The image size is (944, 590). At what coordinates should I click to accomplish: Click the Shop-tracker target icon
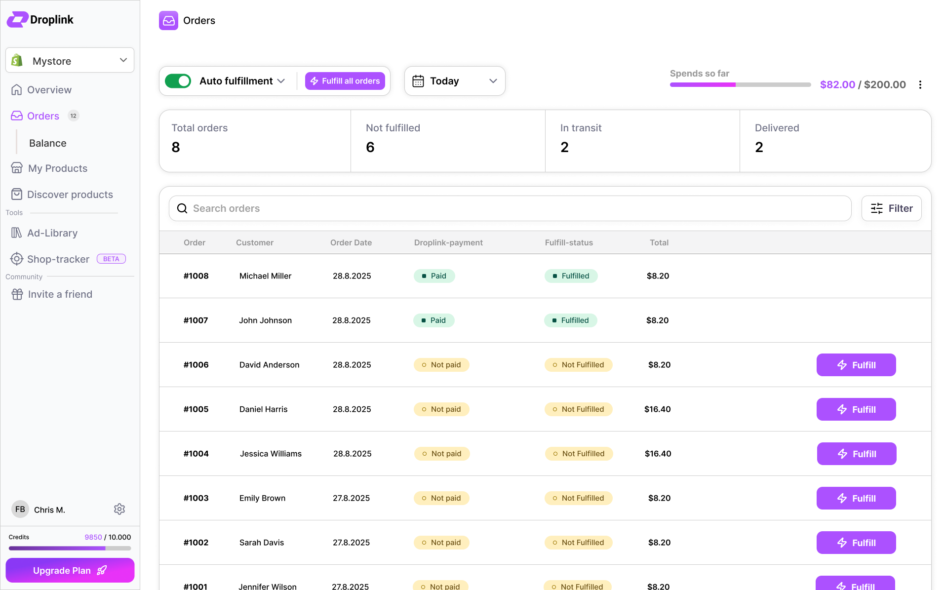tap(17, 259)
